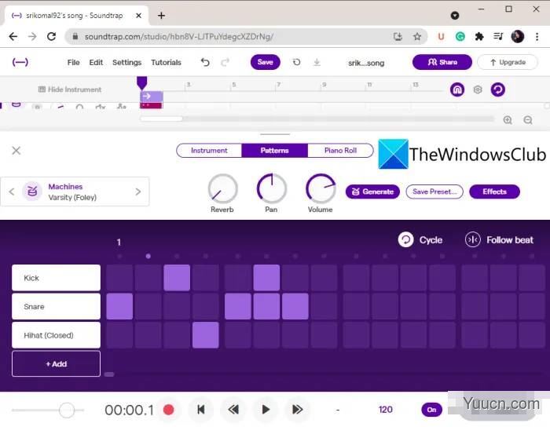Screen dimensions: 550x427
Task: Toggle the active Kick step in third column
Action: (x=177, y=278)
